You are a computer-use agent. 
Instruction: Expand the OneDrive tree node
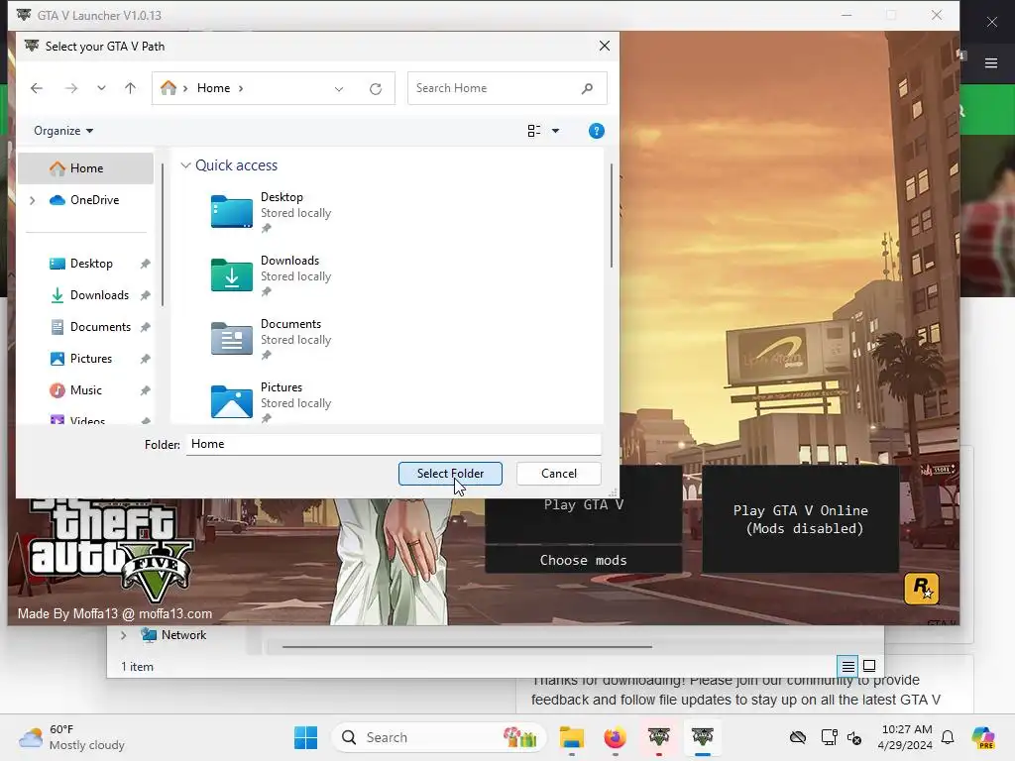[33, 200]
